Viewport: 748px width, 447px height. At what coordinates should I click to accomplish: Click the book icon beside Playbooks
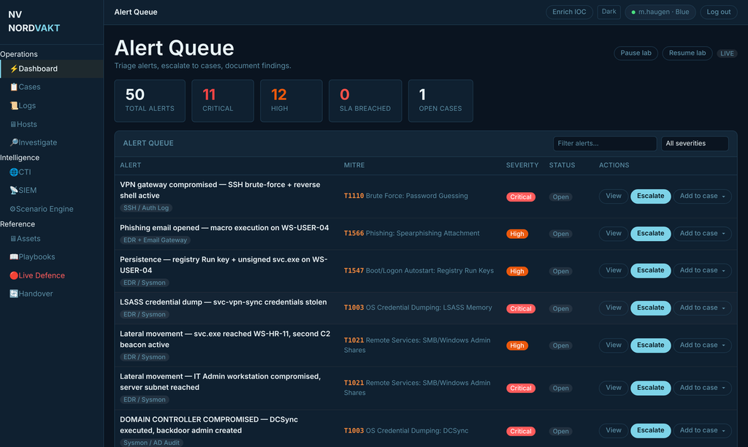(14, 256)
